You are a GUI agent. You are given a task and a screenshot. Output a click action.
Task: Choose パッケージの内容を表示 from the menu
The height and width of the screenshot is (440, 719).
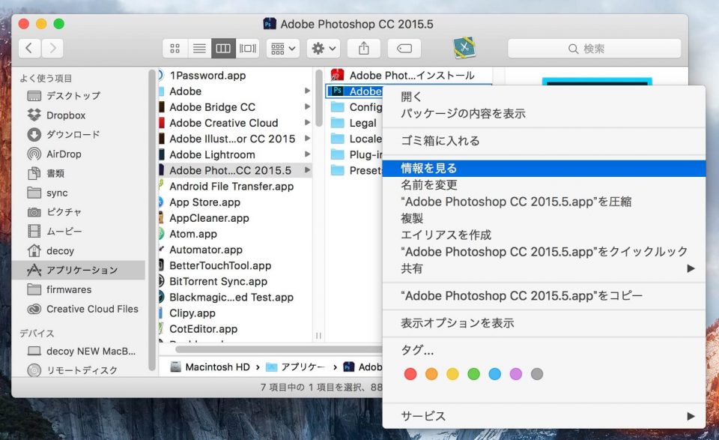544,113
